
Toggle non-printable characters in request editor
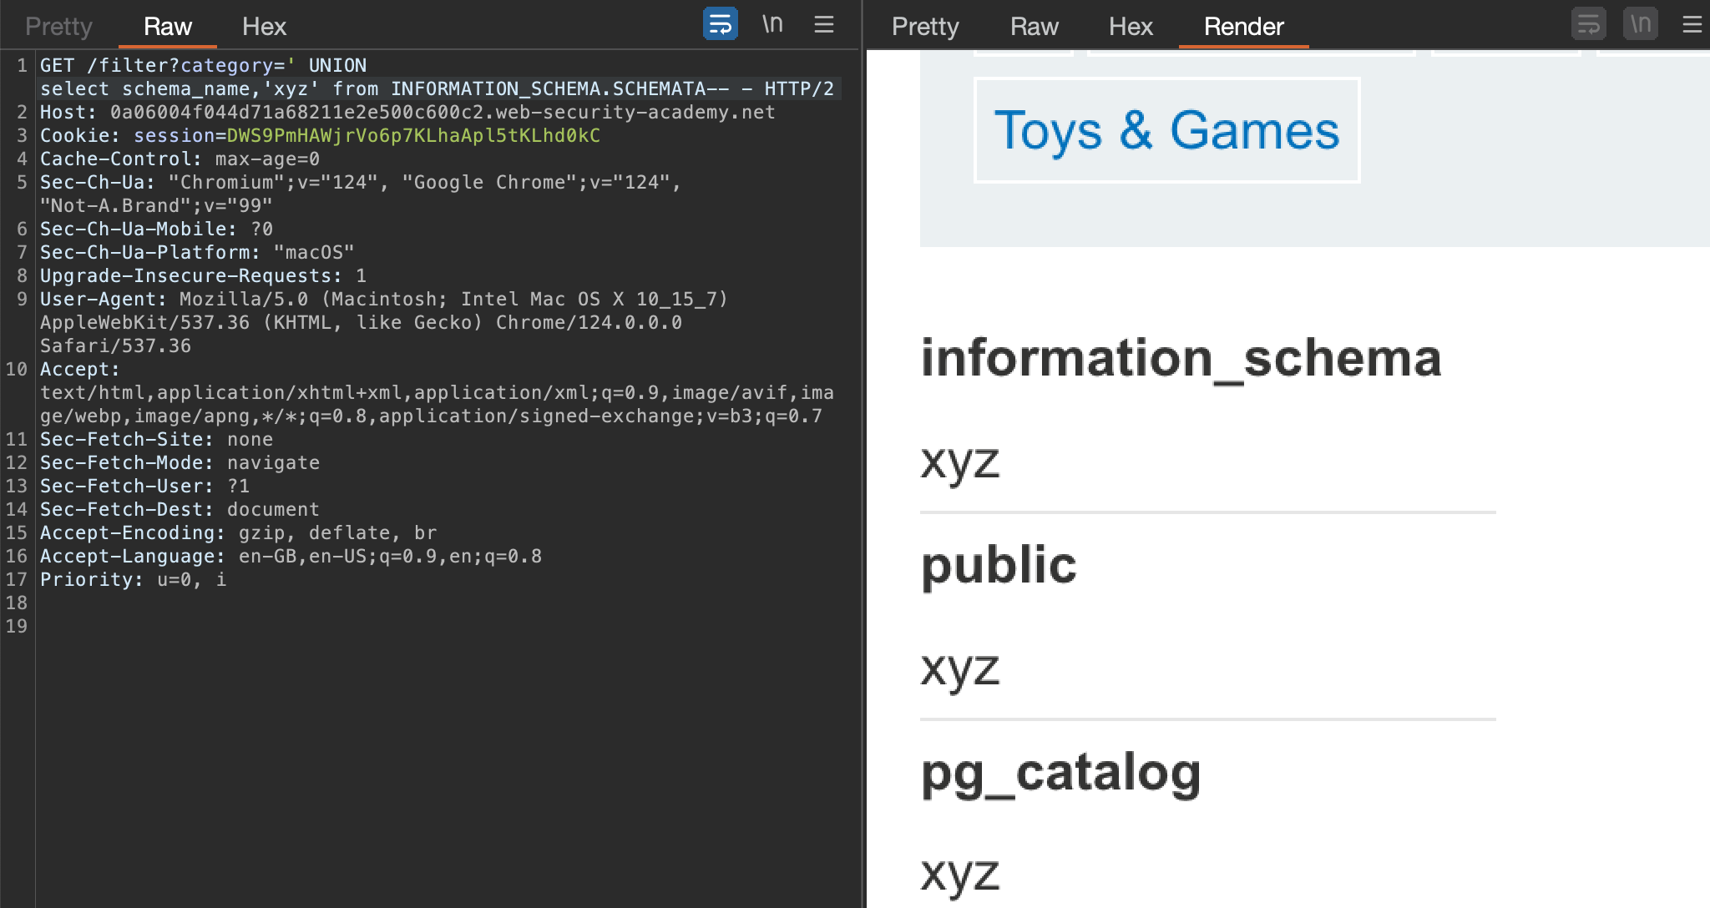click(x=772, y=24)
